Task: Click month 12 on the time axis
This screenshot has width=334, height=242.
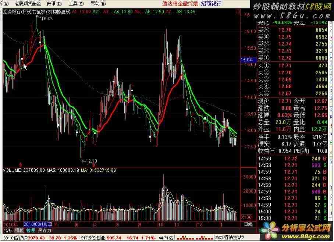Action: pyautogui.click(x=199, y=224)
